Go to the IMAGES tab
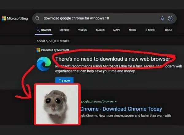The image size is (184, 135). pyautogui.click(x=100, y=30)
